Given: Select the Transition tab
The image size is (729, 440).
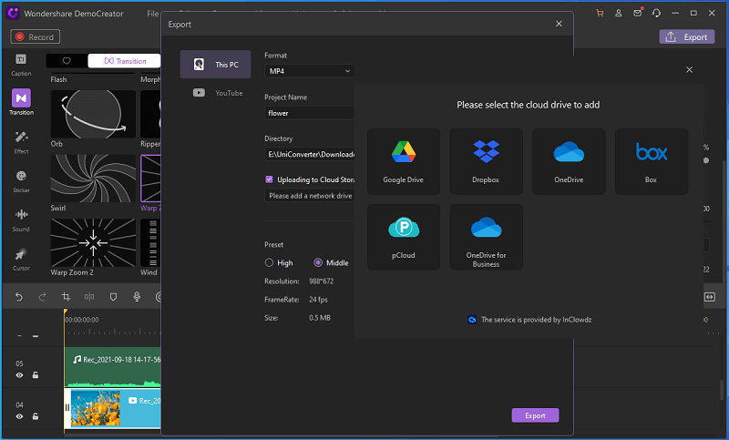Looking at the screenshot, I should [x=125, y=61].
